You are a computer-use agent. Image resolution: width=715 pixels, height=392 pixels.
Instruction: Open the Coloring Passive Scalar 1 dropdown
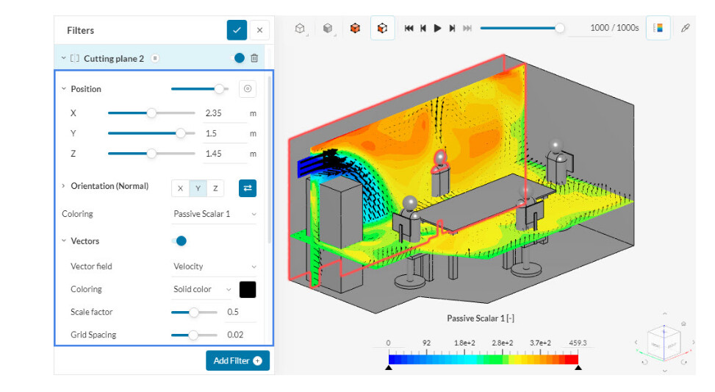tap(215, 214)
